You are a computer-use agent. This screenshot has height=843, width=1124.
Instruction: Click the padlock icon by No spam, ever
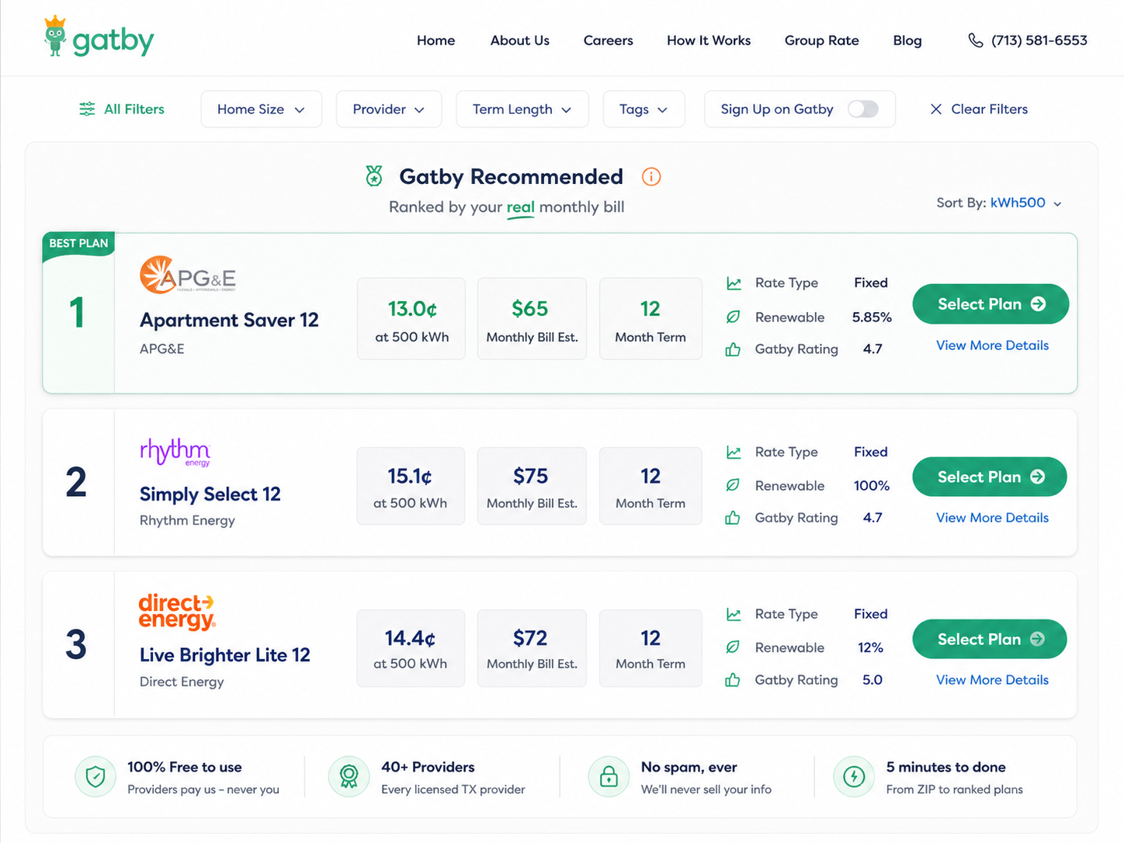[x=609, y=776]
